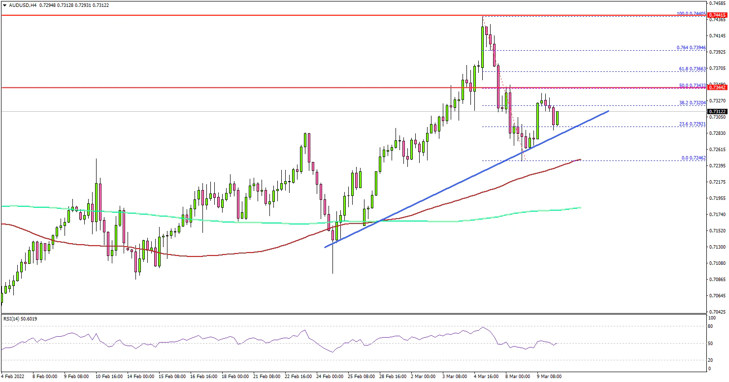
Task: Select the 0.0 Fibonacci level label
Action: pos(694,158)
